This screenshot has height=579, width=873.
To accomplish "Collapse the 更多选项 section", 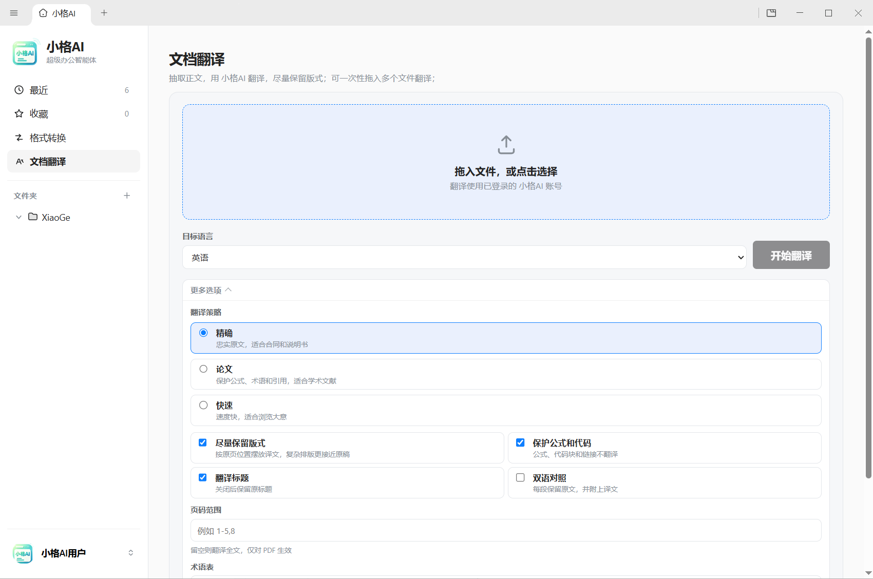I will (x=211, y=290).
